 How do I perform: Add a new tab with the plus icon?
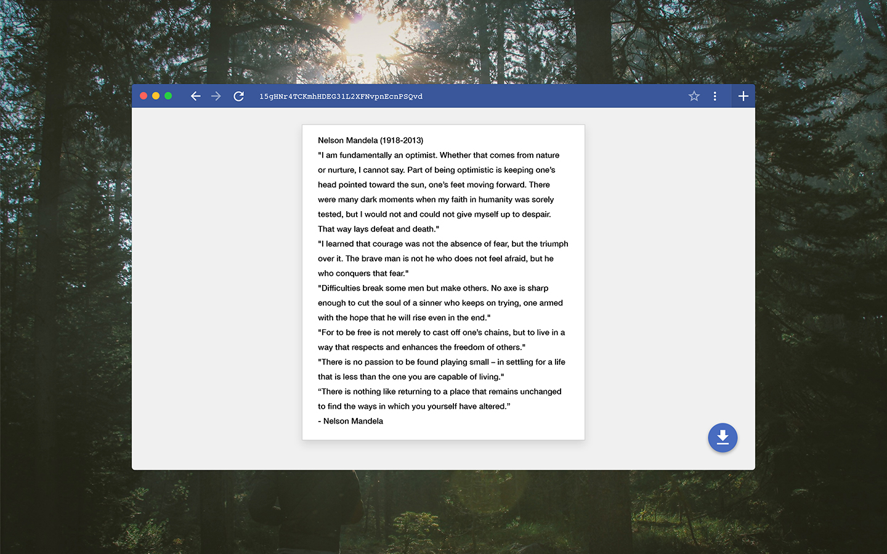click(x=743, y=96)
